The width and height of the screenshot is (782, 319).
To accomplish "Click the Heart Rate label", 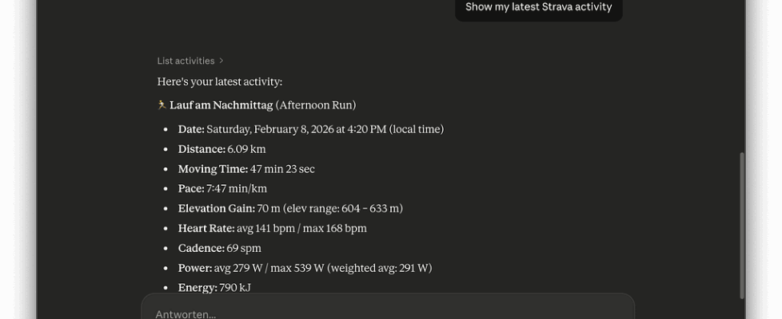I will point(205,228).
